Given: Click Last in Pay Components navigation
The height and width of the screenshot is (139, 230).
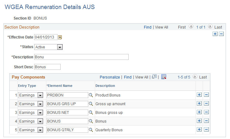Looking at the screenshot, I should tap(203, 77).
